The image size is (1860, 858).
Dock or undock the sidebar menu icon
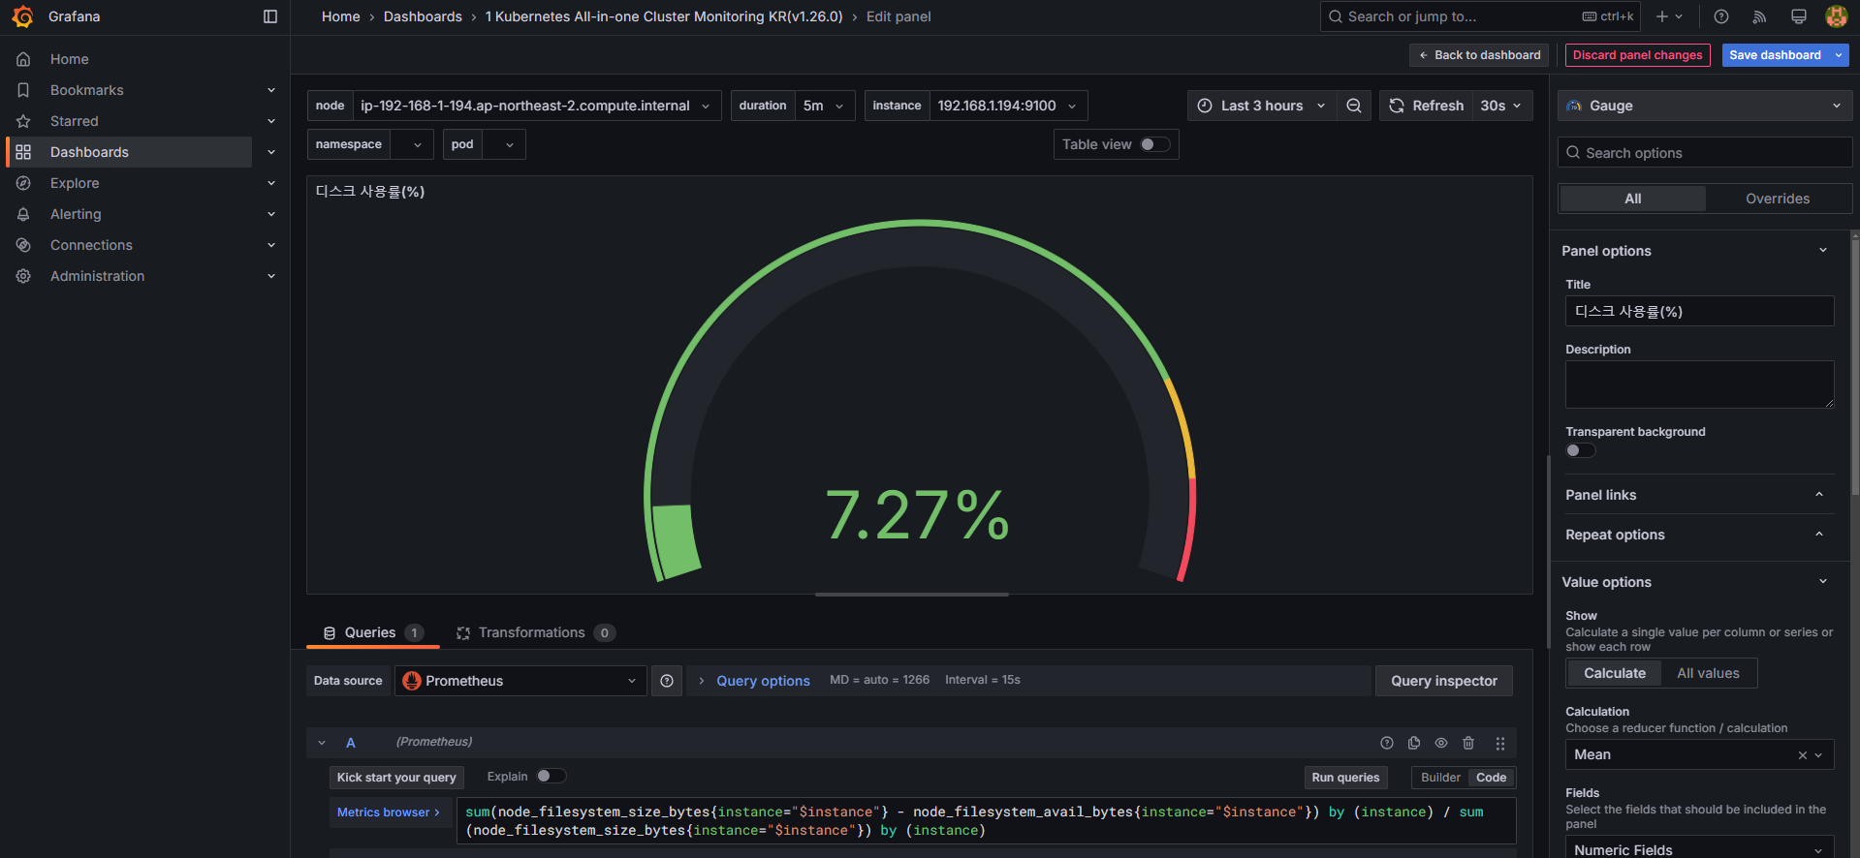click(x=270, y=16)
